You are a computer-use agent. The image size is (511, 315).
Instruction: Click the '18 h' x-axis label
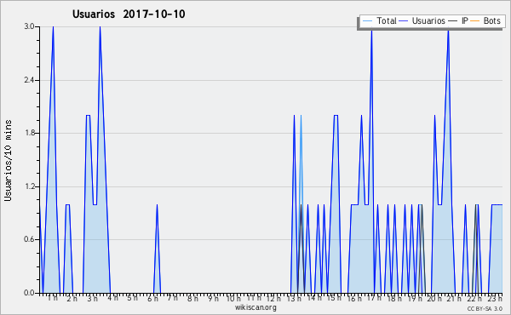(394, 298)
